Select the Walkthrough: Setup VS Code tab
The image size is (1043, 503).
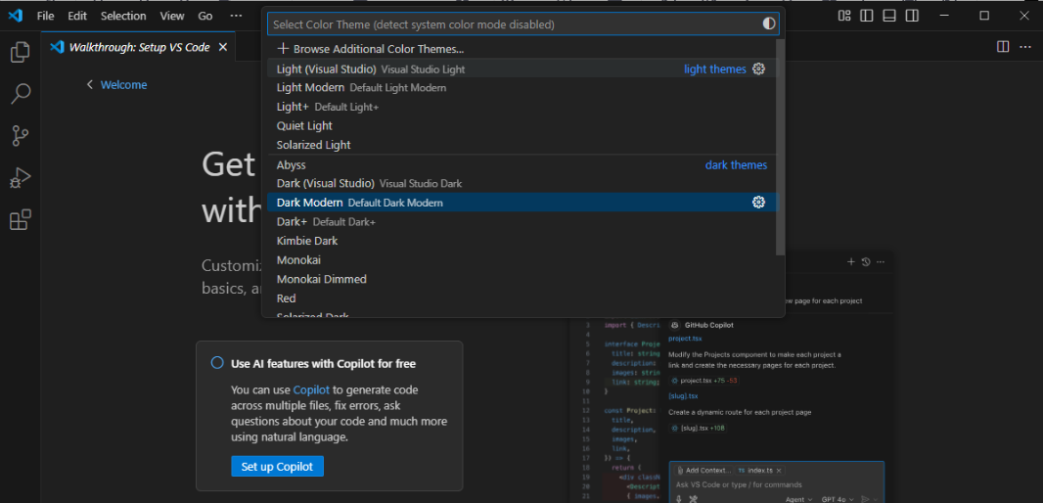tap(139, 47)
